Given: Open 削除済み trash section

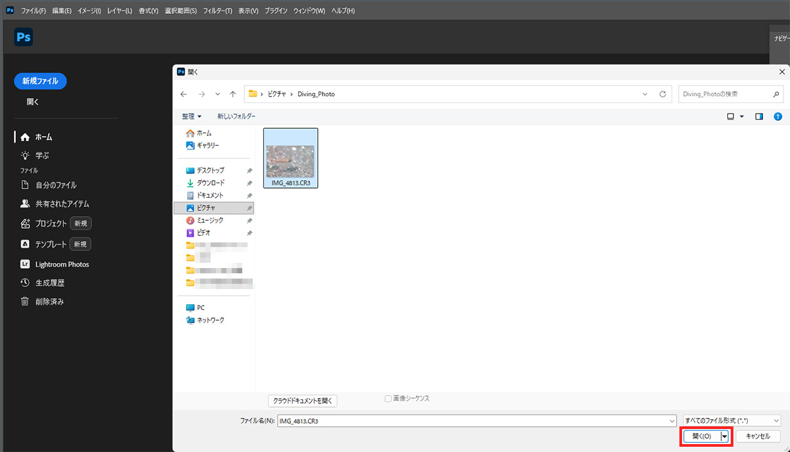Looking at the screenshot, I should 49,302.
